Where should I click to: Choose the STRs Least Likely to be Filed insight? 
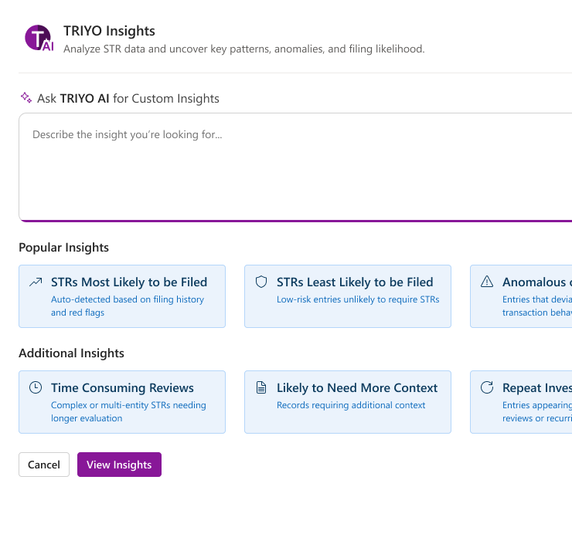click(x=355, y=282)
